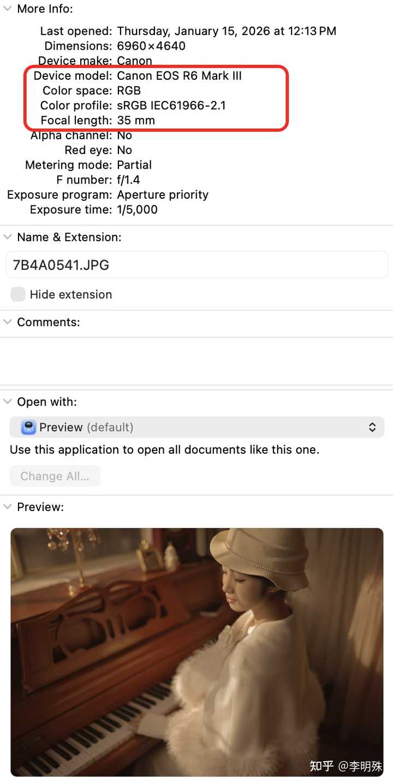Collapse the More Info section
Viewport: 393px width, 783px height.
[x=8, y=9]
